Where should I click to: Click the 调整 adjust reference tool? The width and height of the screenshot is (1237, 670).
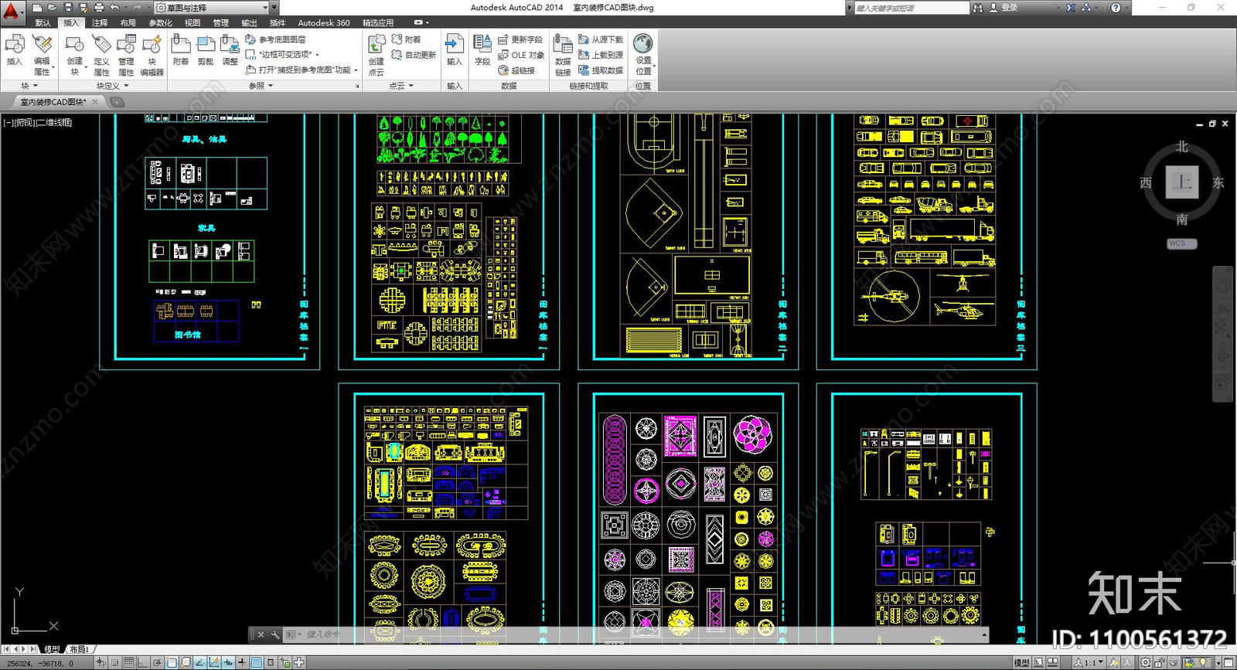230,51
